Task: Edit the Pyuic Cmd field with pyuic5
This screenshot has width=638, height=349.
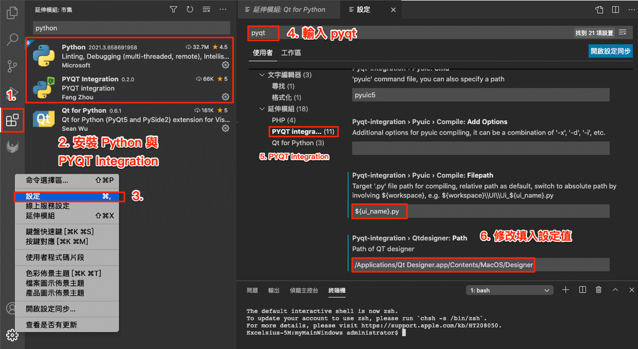Action: [480, 95]
